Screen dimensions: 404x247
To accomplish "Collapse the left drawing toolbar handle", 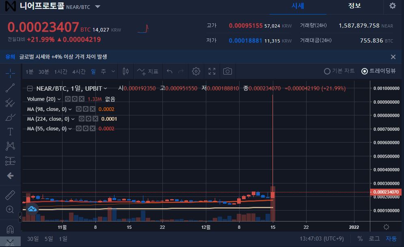I will coord(20,217).
